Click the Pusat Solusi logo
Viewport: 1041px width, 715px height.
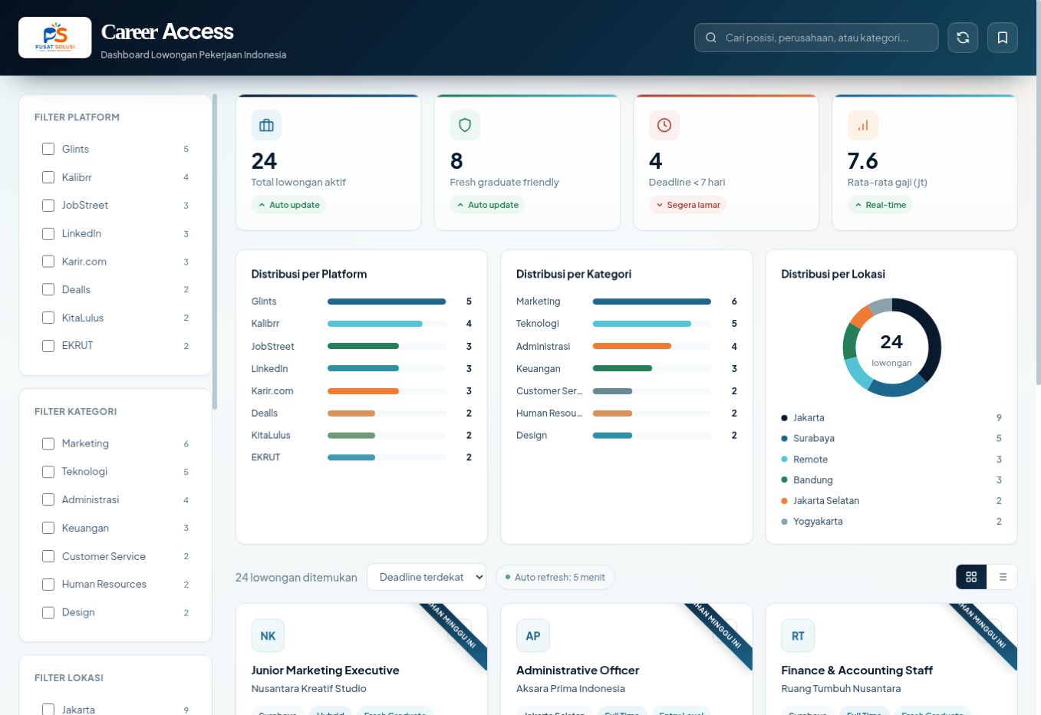[x=55, y=38]
